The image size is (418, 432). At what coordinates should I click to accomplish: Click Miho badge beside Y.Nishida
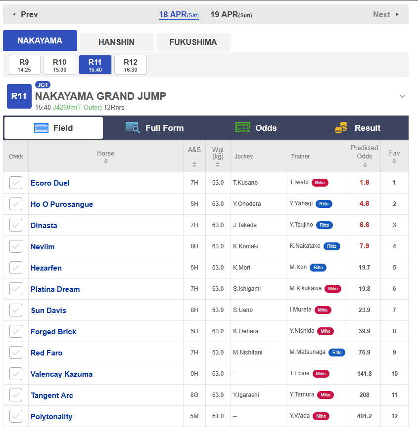[325, 331]
